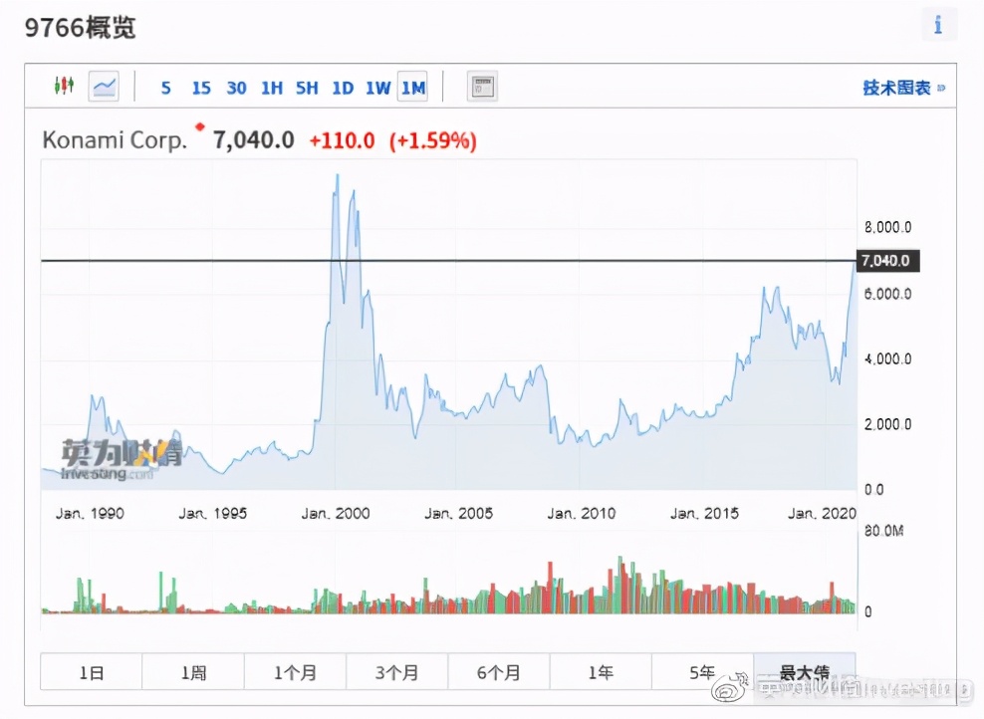This screenshot has height=719, width=984.
Task: Click the 80.0M volume axis label
Action: (883, 532)
